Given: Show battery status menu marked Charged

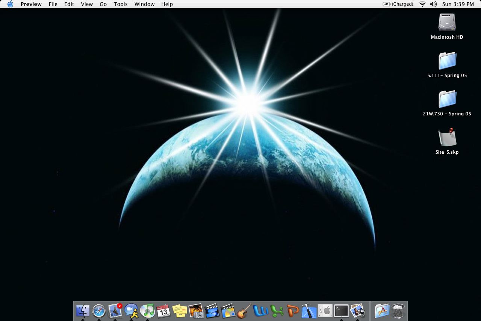Looking at the screenshot, I should click(x=398, y=4).
